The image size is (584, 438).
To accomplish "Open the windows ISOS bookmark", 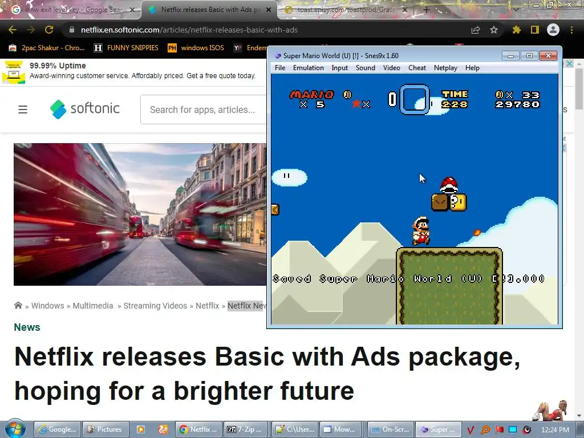I will click(x=196, y=48).
